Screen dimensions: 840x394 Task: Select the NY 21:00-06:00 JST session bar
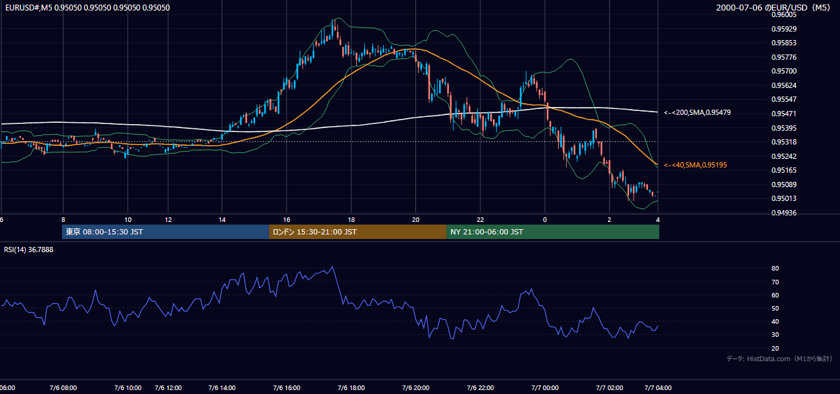(x=553, y=232)
